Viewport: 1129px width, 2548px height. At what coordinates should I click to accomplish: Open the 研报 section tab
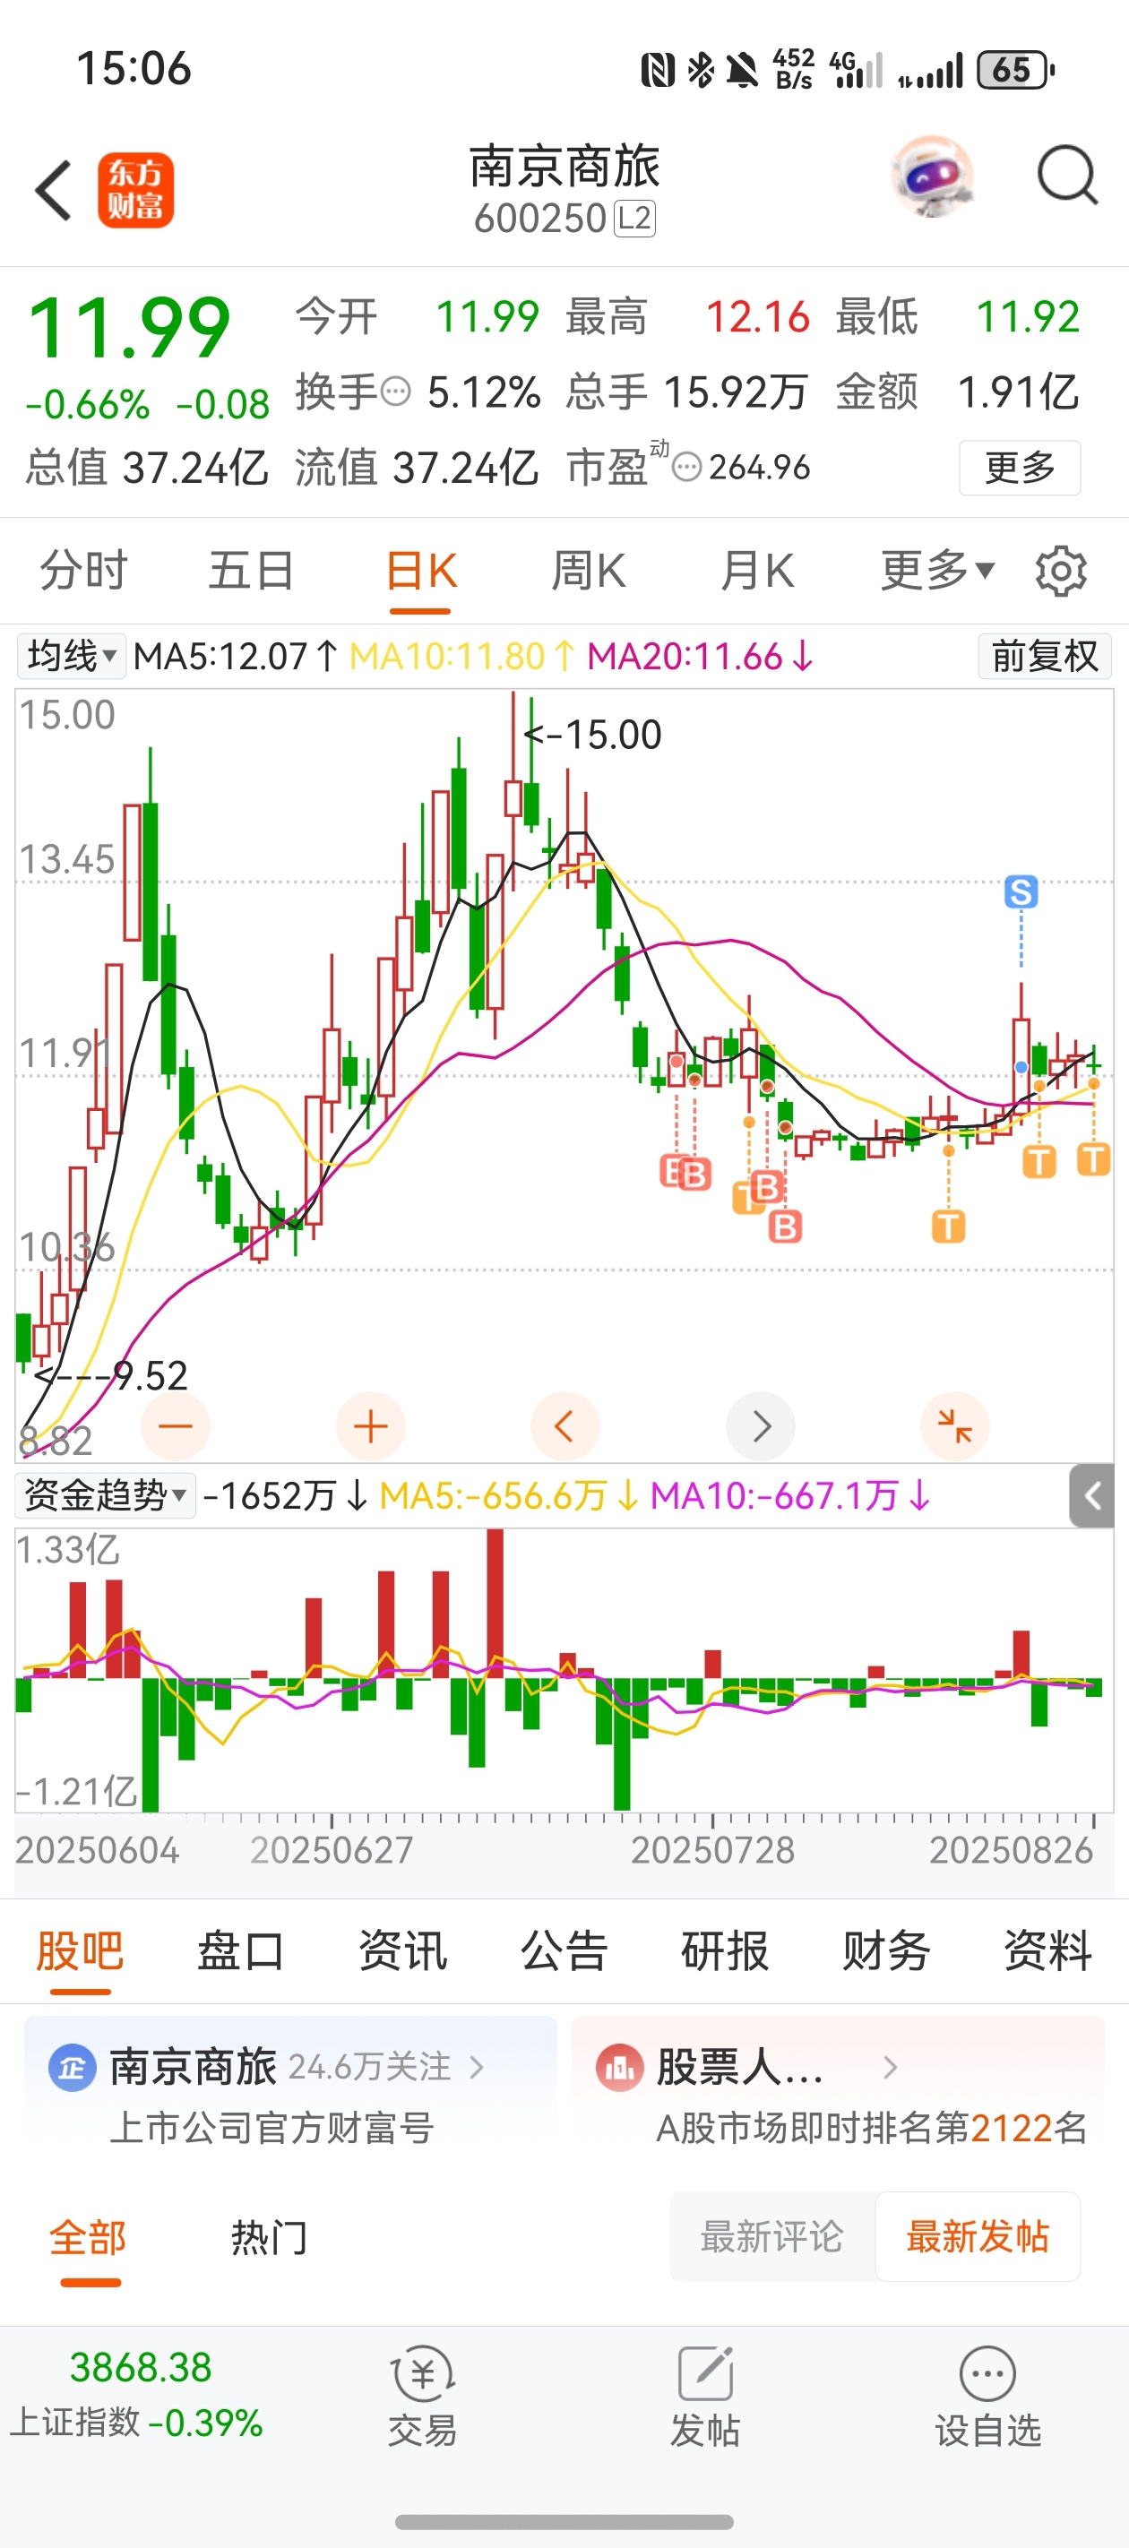pos(725,1950)
